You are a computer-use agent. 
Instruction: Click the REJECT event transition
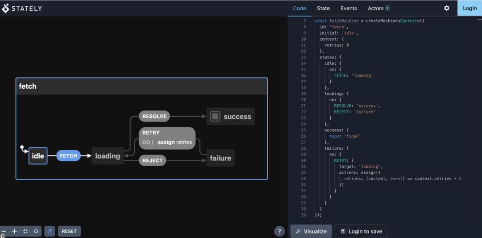coord(152,160)
